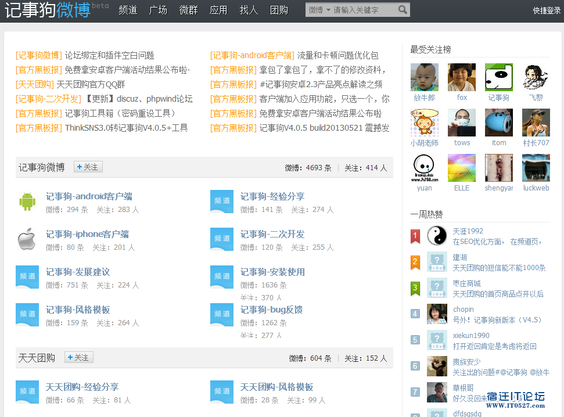The width and height of the screenshot is (564, 417).
Task: Open the 天天团购-经验分享 channel link
Action: (x=82, y=387)
